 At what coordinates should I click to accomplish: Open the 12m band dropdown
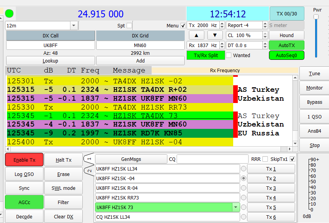(73, 25)
